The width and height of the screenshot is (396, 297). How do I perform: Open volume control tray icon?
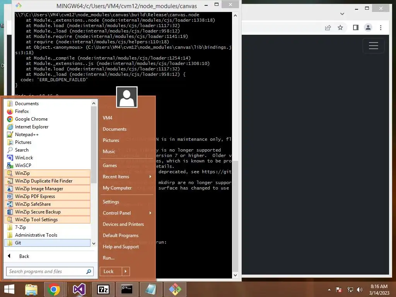360,290
